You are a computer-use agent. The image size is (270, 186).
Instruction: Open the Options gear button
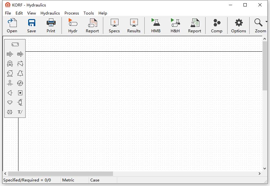pos(239,26)
